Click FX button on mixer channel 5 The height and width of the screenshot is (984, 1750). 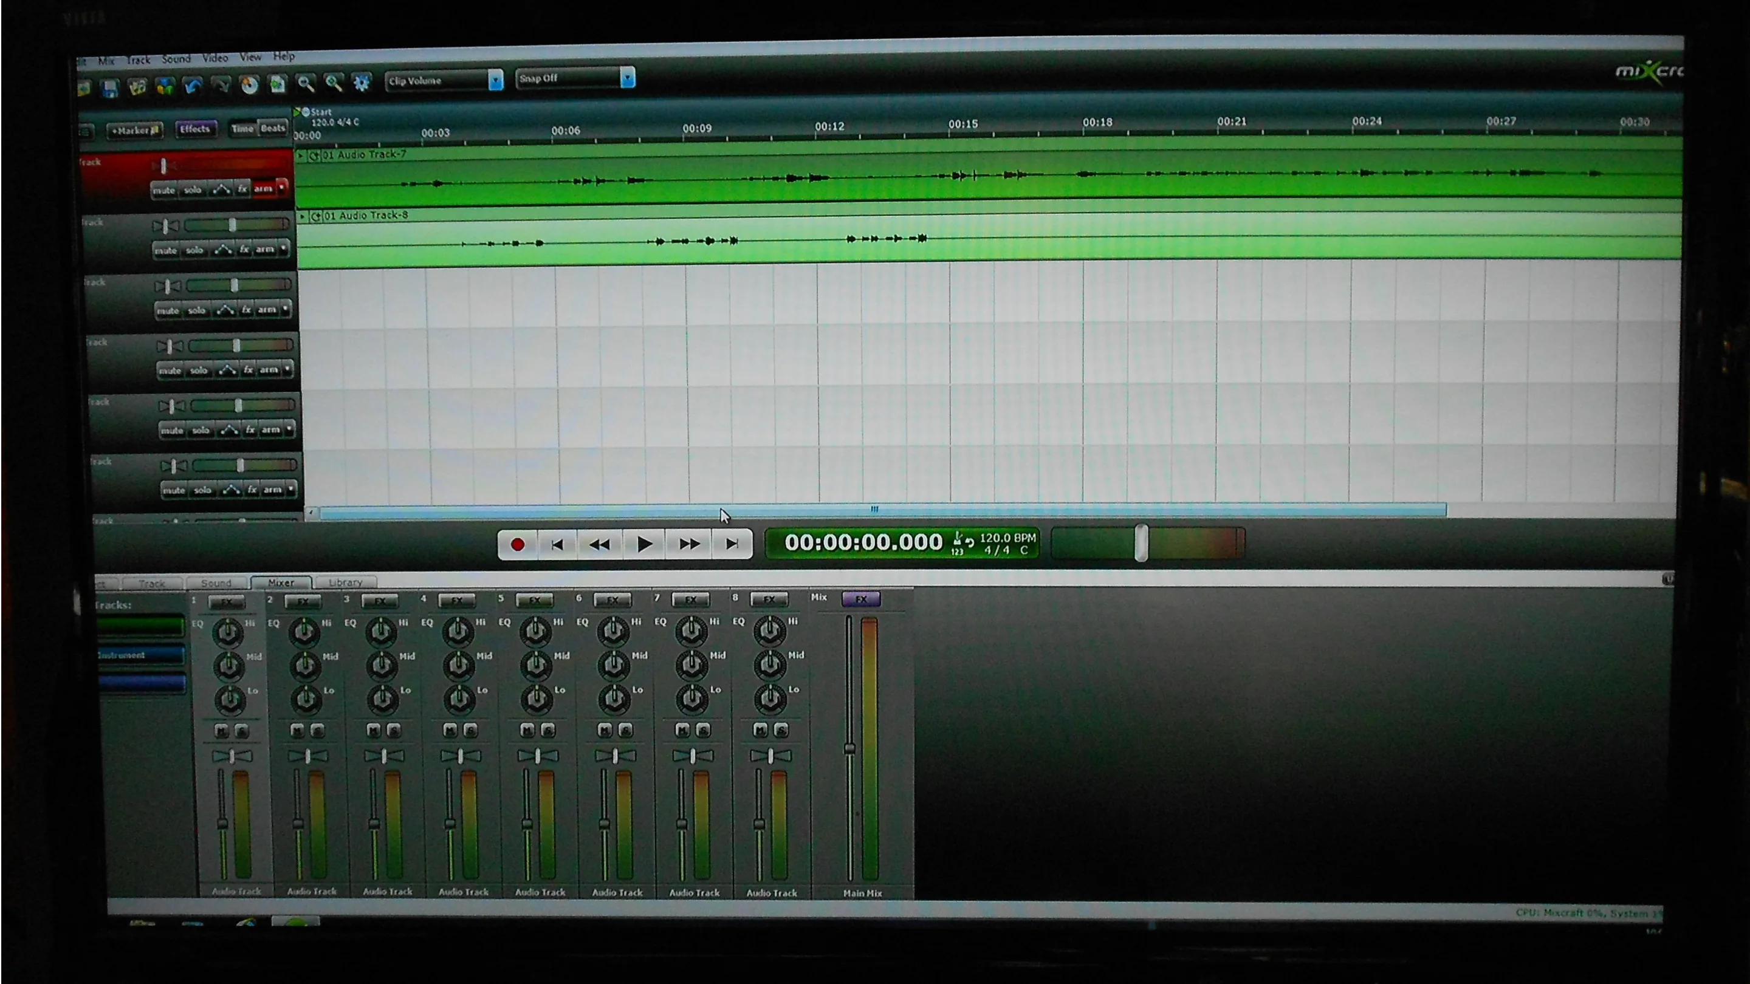(535, 600)
